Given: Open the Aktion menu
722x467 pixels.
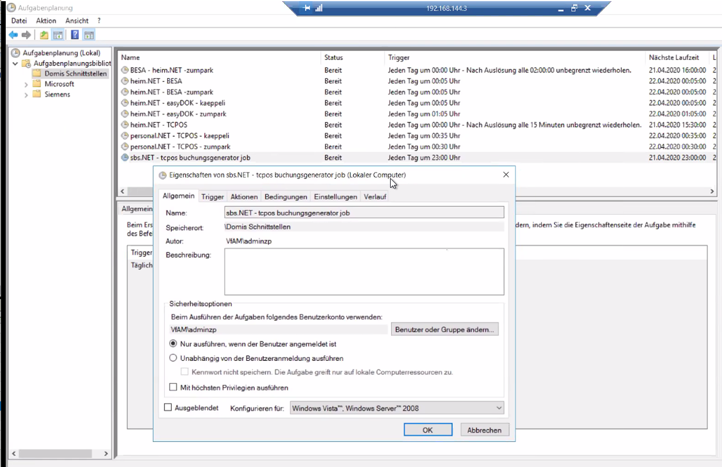Looking at the screenshot, I should point(46,21).
